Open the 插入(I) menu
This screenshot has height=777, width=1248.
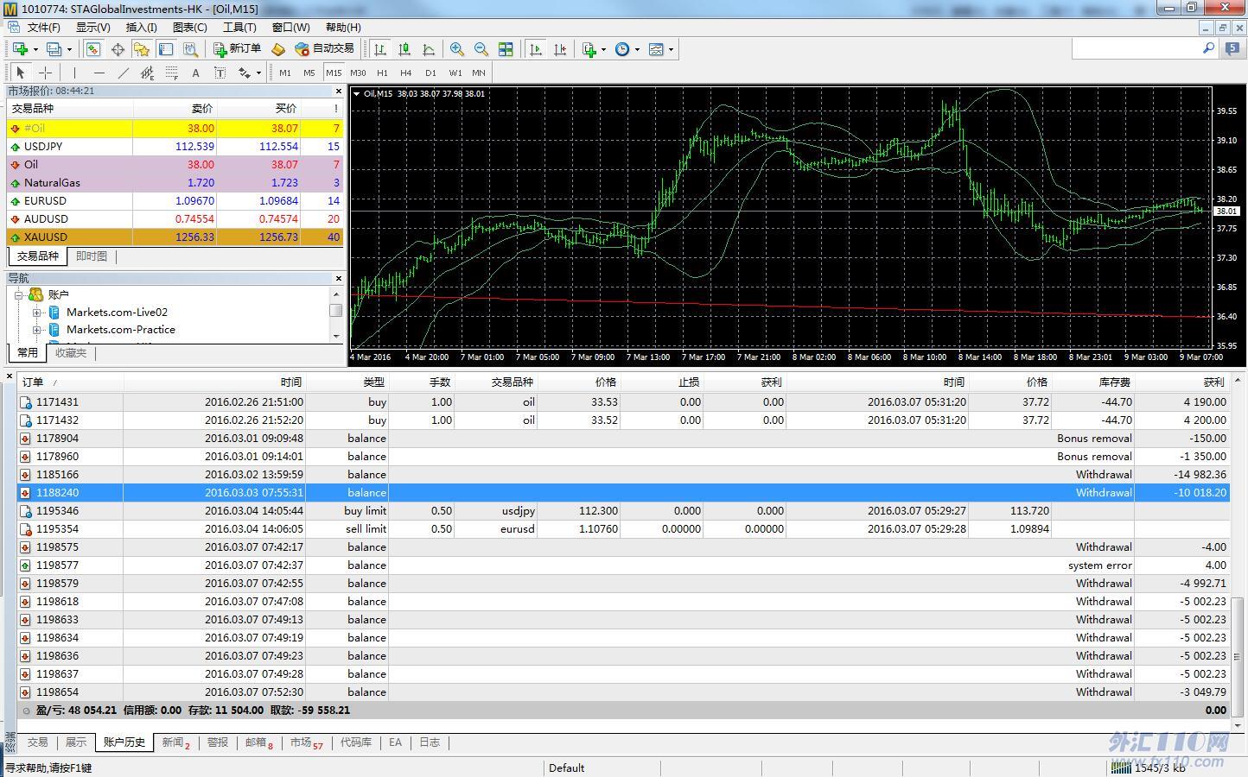point(142,28)
